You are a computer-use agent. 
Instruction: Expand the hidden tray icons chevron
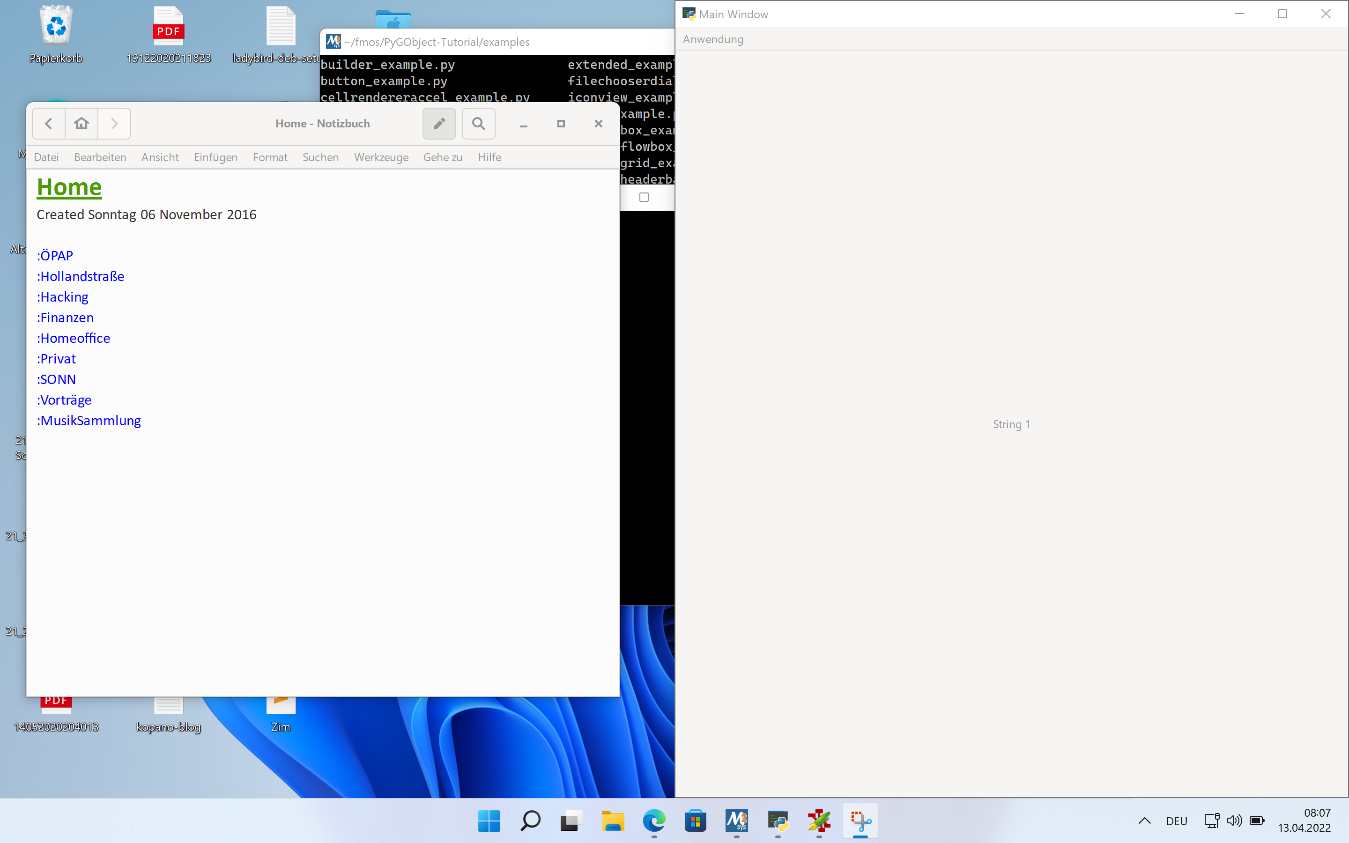[1144, 821]
